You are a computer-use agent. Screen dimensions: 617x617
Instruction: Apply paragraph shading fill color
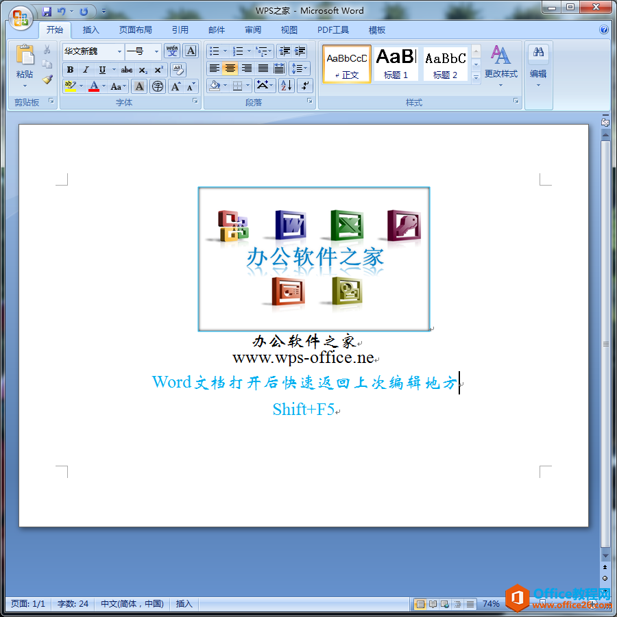click(215, 85)
